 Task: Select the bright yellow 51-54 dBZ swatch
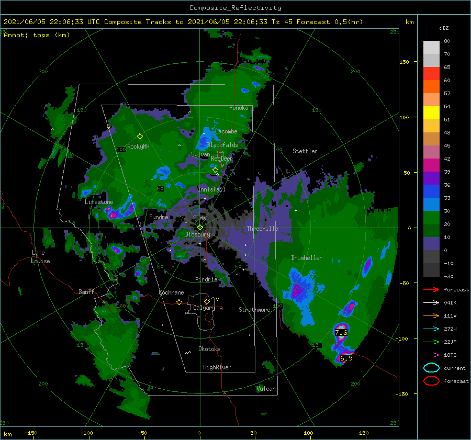click(431, 113)
